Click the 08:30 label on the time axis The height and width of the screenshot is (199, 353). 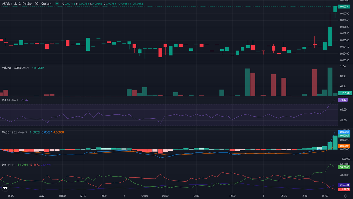click(284, 196)
